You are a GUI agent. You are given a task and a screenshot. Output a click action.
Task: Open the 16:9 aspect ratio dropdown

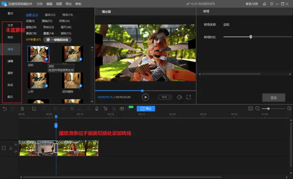[165, 97]
